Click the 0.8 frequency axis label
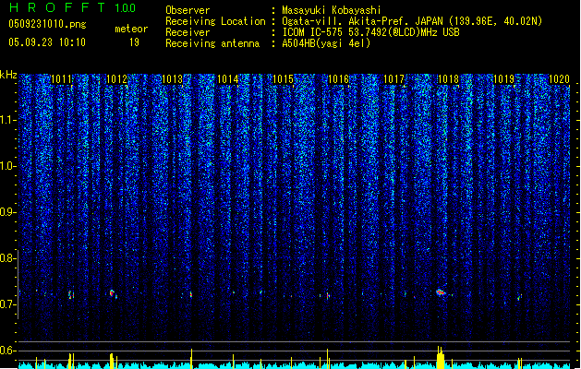 [7, 258]
